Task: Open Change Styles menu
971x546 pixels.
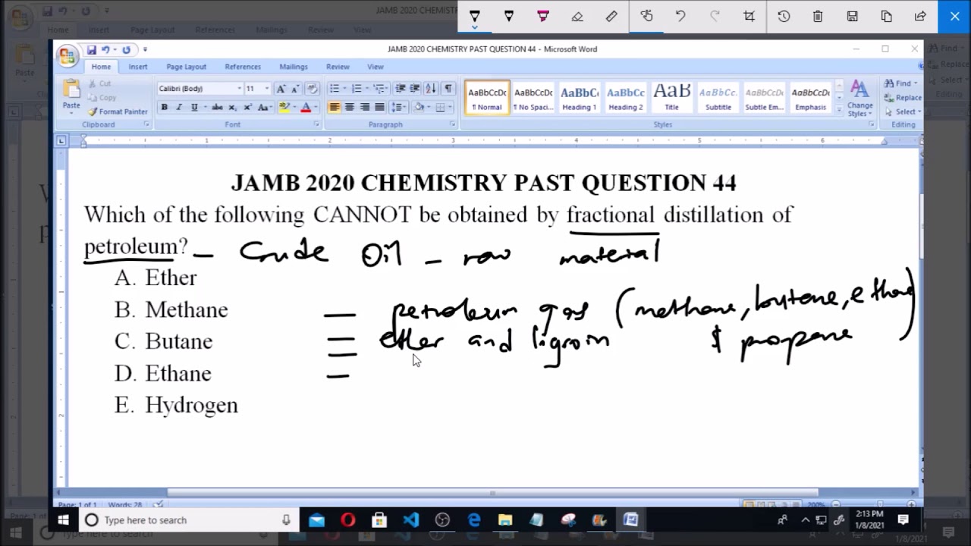Action: [859, 99]
